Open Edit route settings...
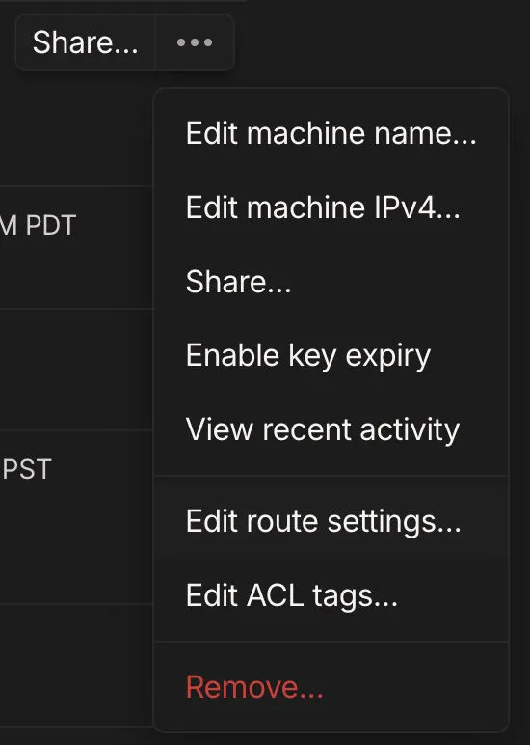 click(x=331, y=522)
